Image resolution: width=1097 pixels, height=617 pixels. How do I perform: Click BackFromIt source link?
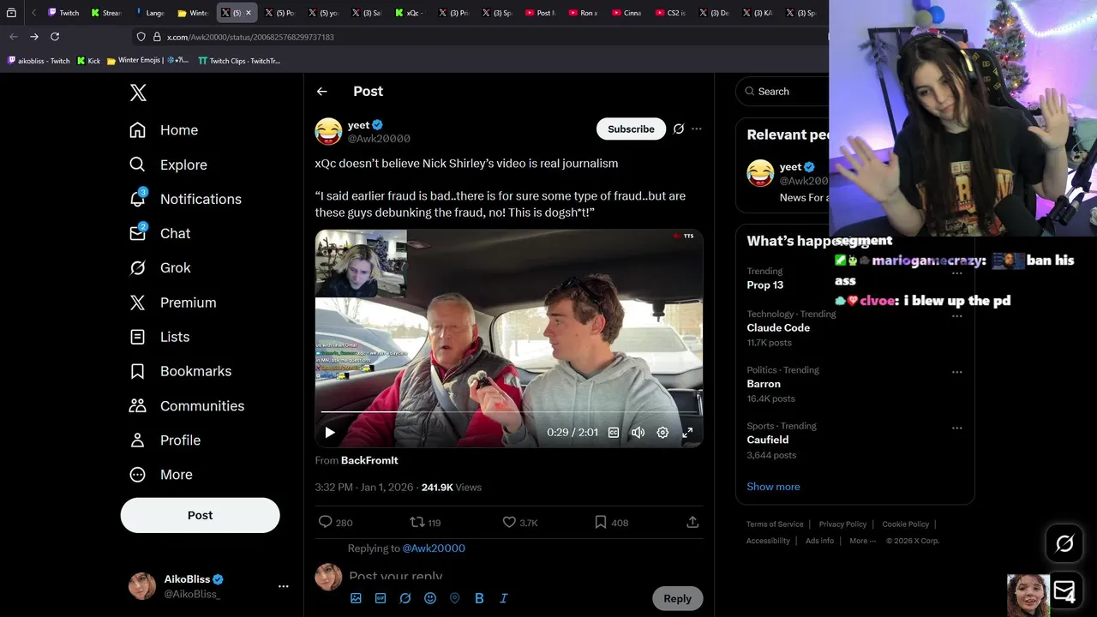(369, 460)
